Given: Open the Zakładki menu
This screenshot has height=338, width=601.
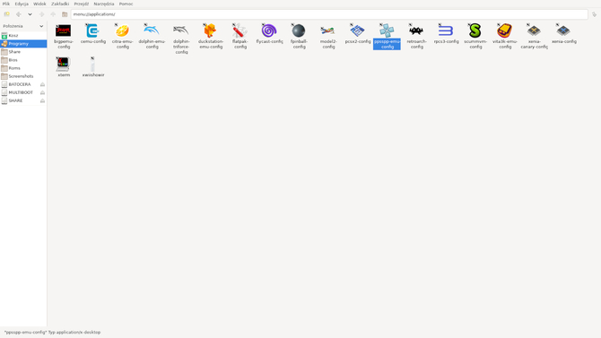Looking at the screenshot, I should tap(60, 4).
